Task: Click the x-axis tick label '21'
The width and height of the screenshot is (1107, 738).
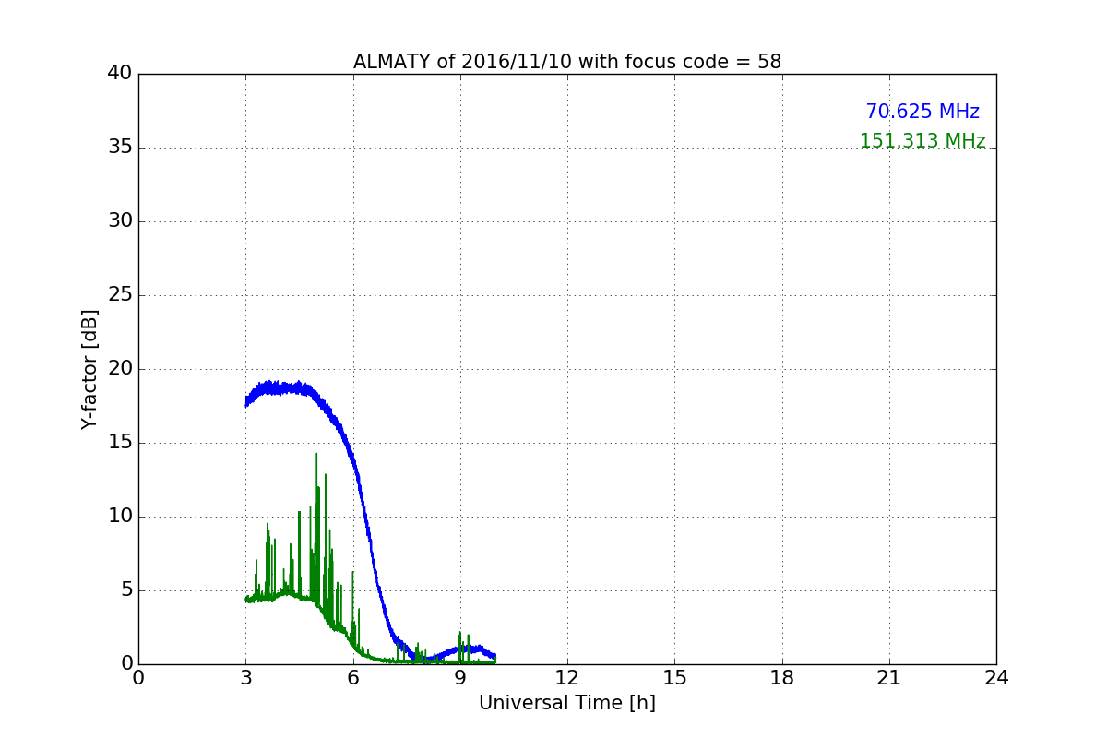Action: tap(889, 677)
